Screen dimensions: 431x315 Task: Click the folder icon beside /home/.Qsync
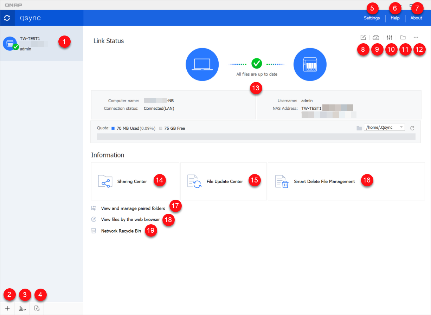(x=359, y=128)
